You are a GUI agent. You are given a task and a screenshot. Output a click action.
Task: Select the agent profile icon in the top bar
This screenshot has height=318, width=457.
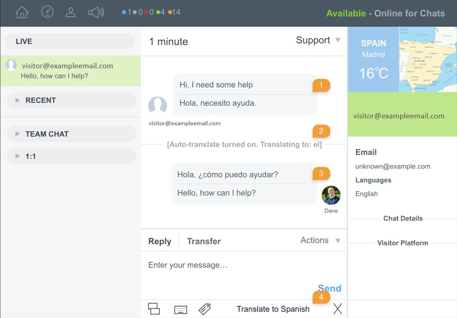point(70,12)
